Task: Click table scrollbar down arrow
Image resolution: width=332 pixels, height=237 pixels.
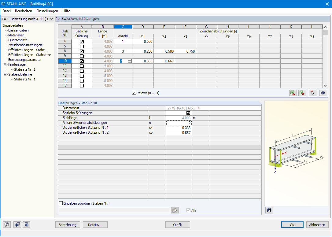Action: (326, 86)
